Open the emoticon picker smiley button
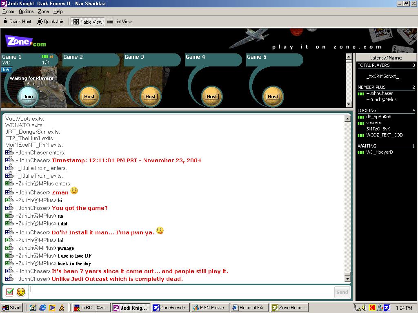 21,292
